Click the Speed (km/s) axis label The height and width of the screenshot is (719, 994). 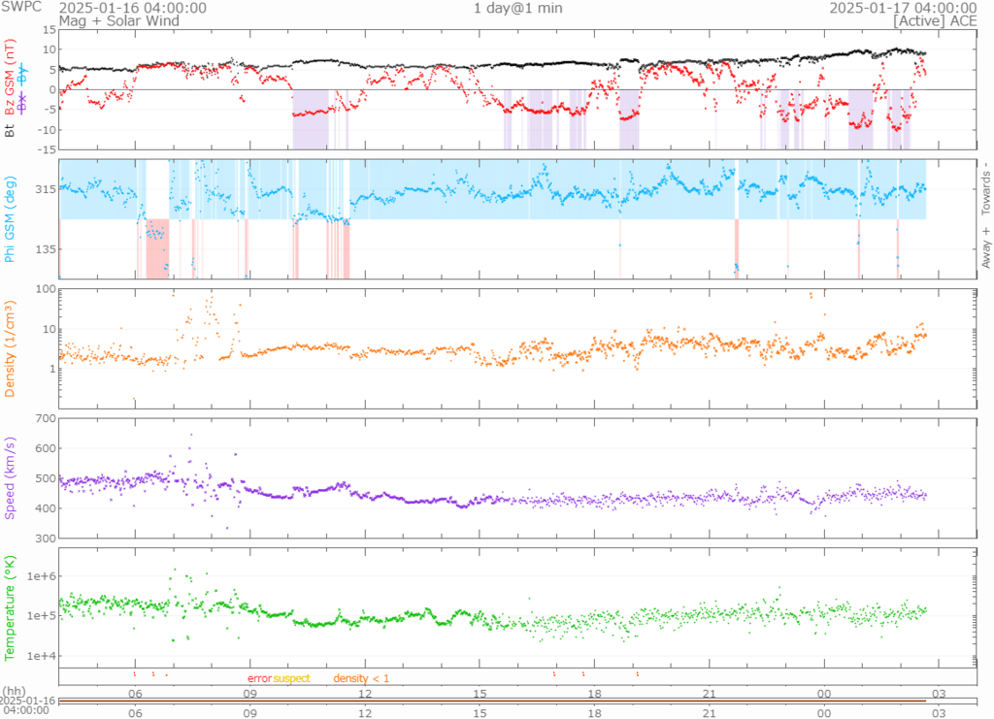[11, 477]
